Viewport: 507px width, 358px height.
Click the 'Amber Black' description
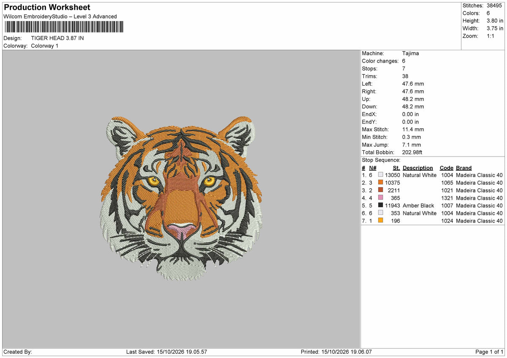(x=418, y=205)
